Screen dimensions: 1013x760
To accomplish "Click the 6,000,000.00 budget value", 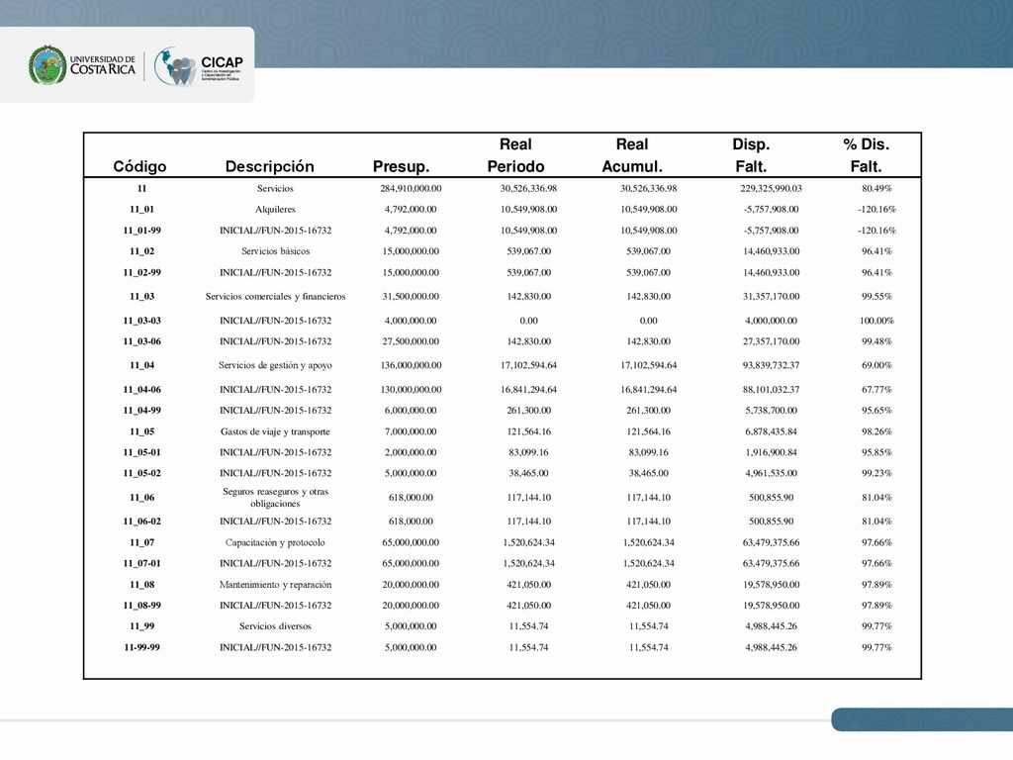I will tap(411, 411).
